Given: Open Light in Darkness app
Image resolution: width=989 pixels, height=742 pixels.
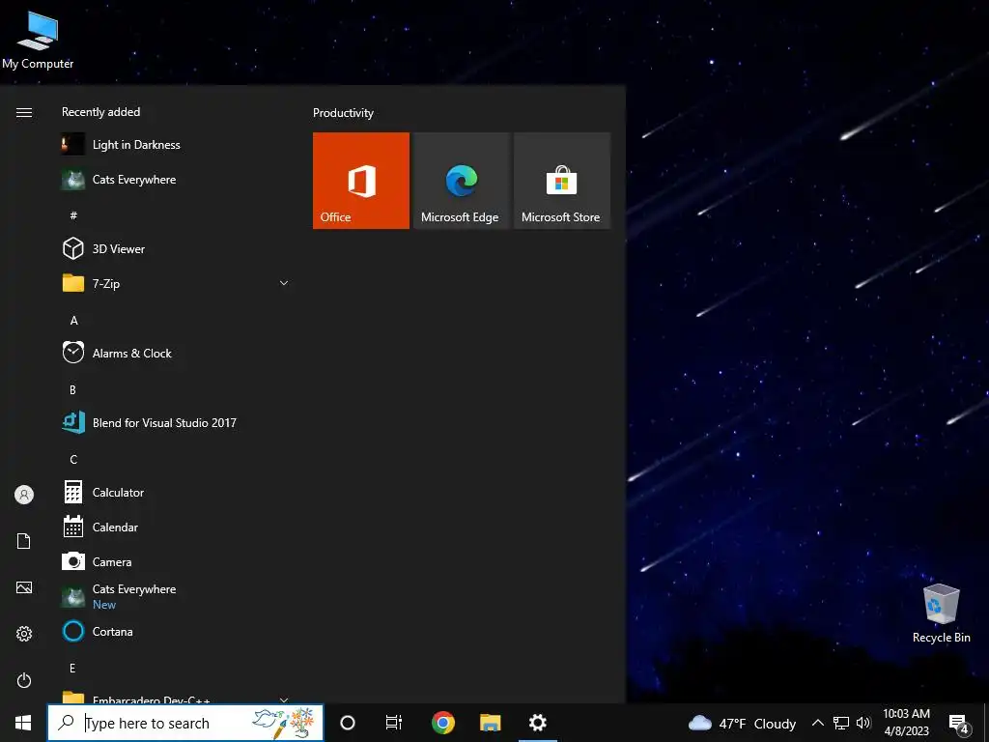Looking at the screenshot, I should pyautogui.click(x=176, y=145).
